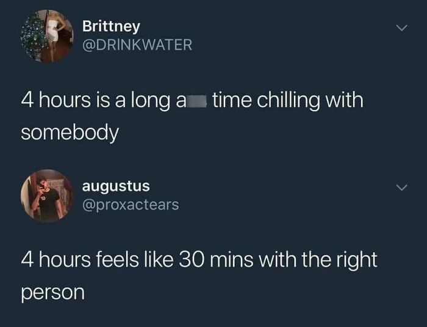Viewport: 427px width, 327px height.
Task: Click the black shirt in augustus's avatar
Action: click(x=49, y=204)
